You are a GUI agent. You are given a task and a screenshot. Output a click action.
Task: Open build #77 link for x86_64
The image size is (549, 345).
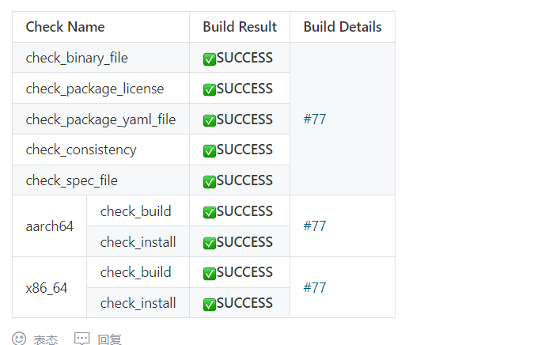pyautogui.click(x=315, y=288)
